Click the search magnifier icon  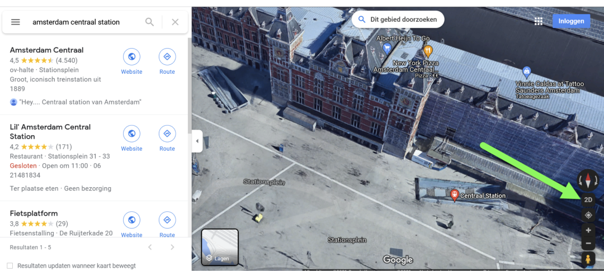149,22
